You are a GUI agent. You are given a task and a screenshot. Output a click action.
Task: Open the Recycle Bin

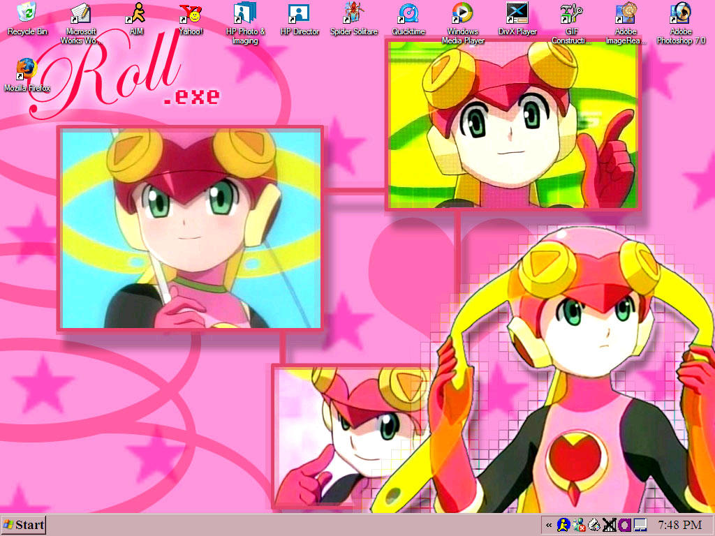click(27, 13)
